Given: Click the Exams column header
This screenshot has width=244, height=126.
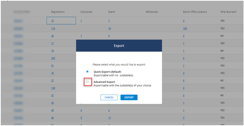Looking at the screenshot, I should click(x=112, y=12).
